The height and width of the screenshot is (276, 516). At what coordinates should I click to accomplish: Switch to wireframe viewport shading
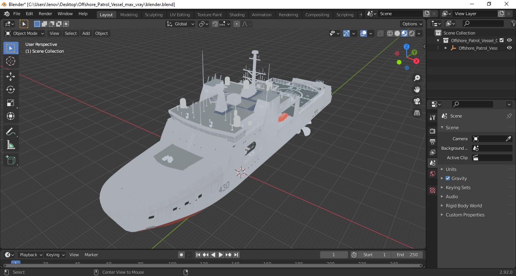pyautogui.click(x=390, y=33)
